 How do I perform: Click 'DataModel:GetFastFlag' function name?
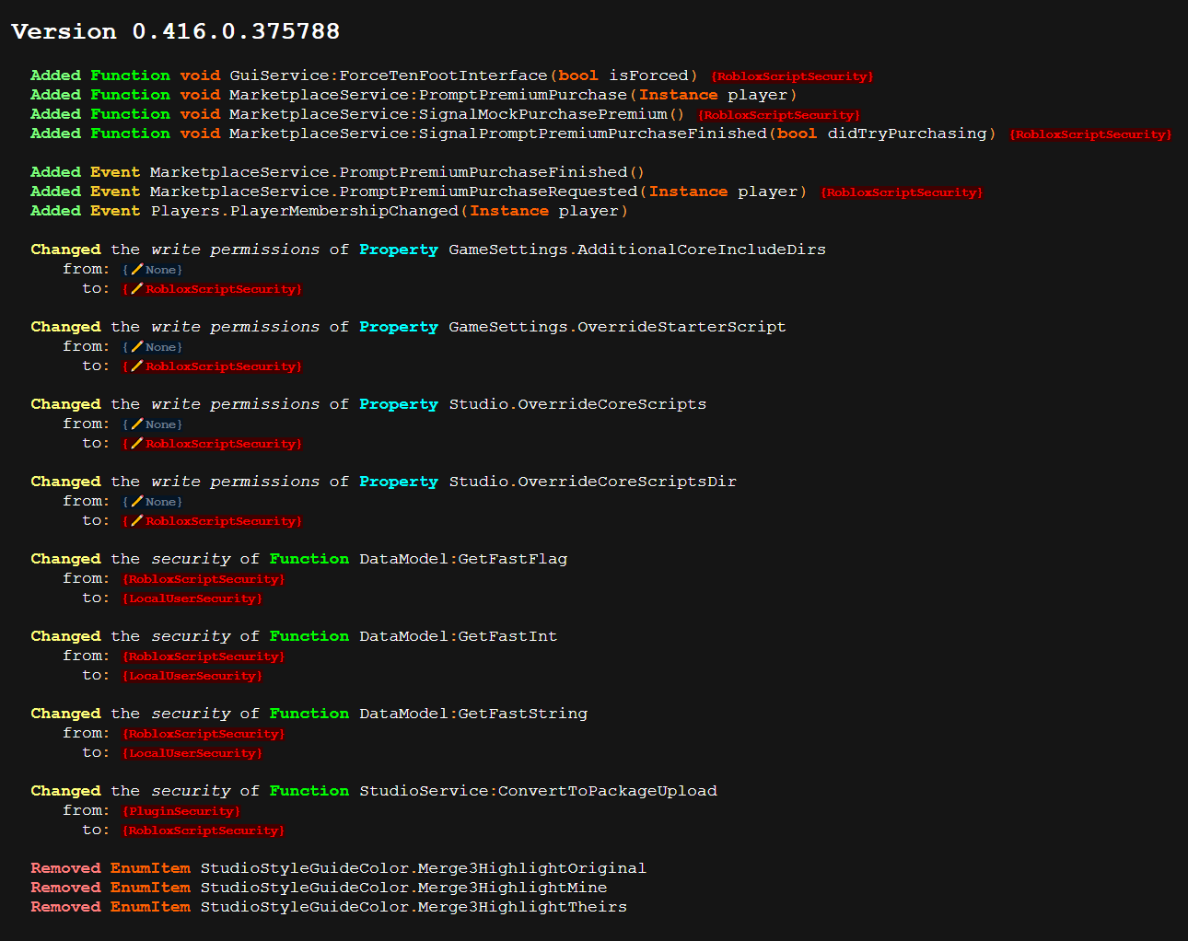click(463, 559)
